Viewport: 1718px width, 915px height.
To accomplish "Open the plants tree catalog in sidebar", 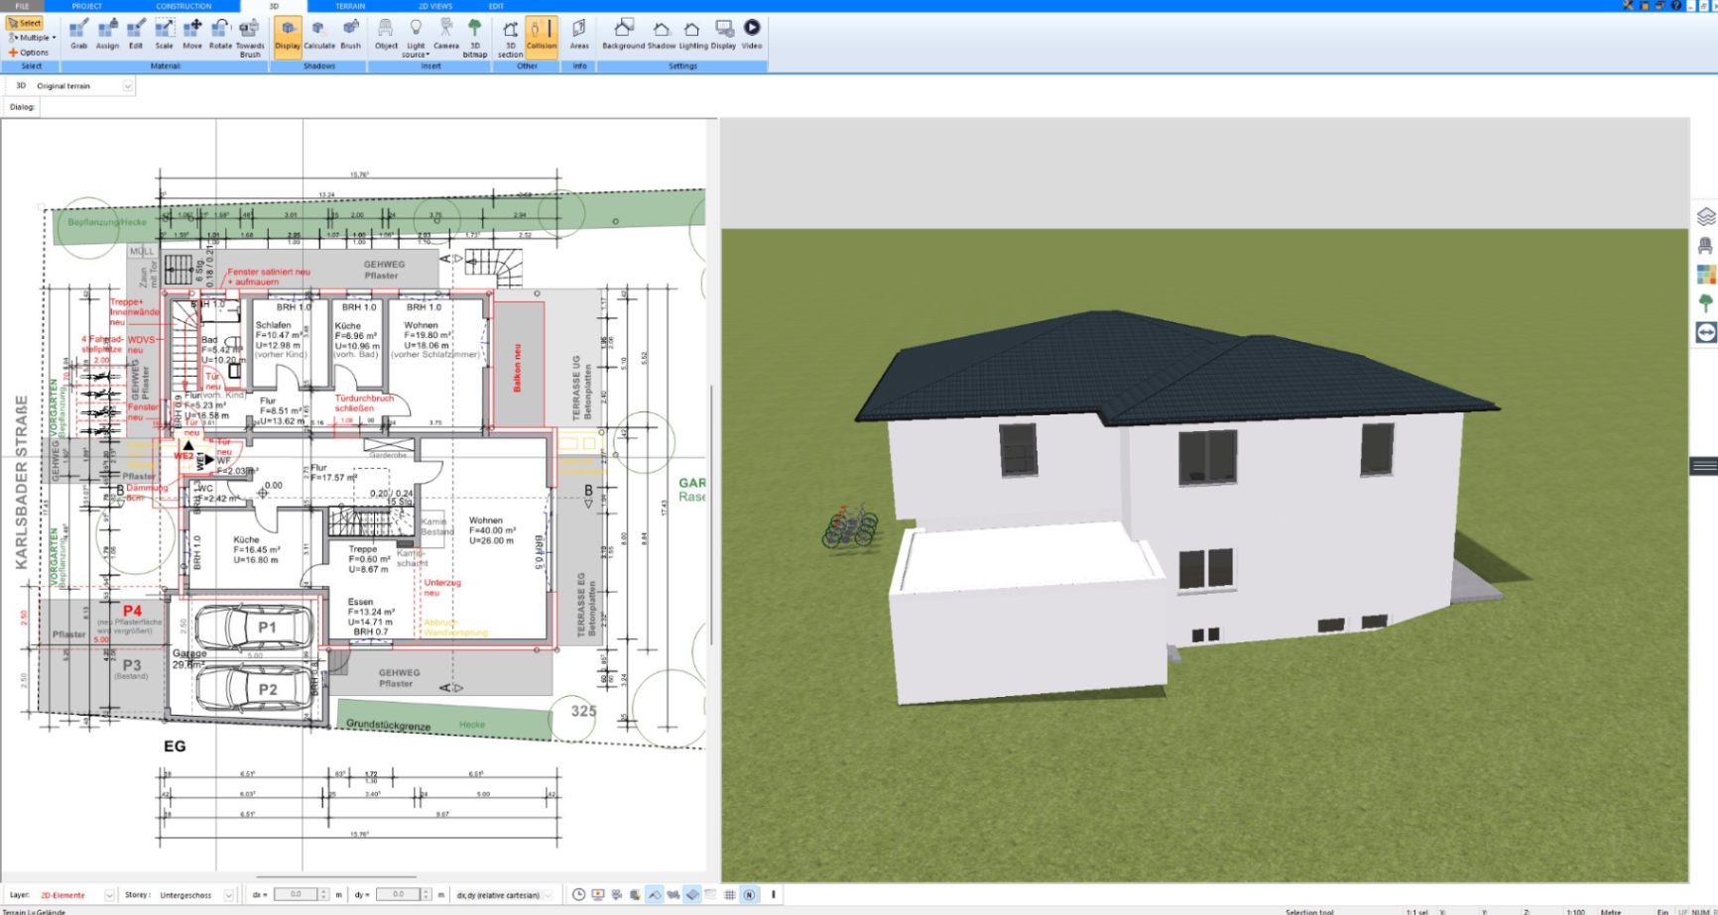I will pos(1706,302).
